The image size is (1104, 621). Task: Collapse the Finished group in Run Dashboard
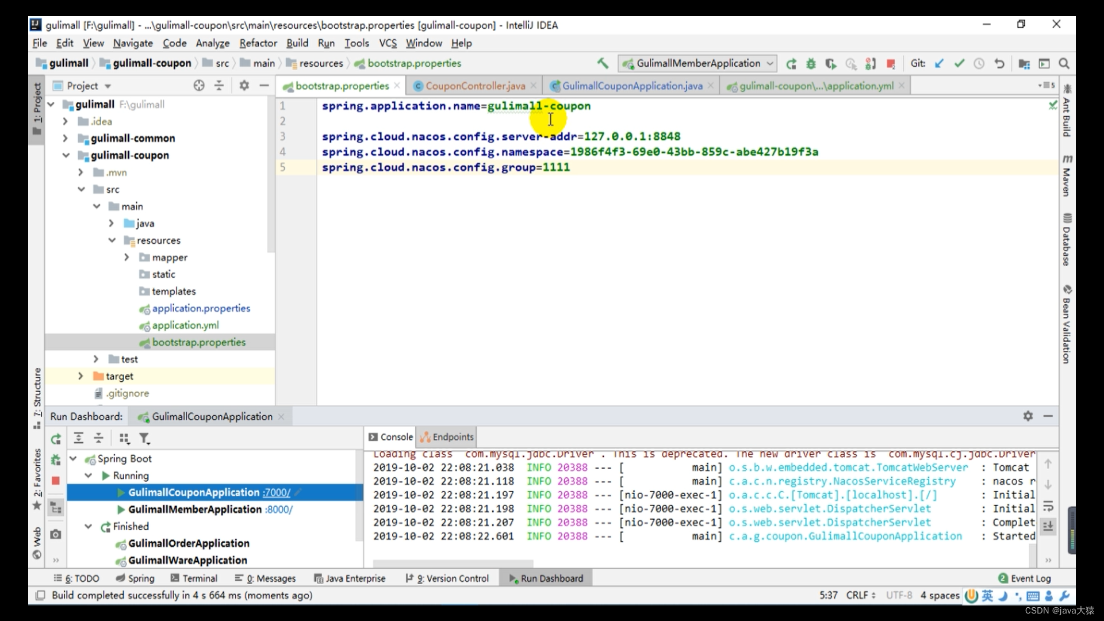click(88, 526)
